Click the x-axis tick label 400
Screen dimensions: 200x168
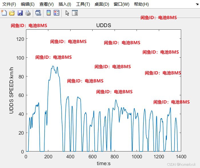coord(70,157)
